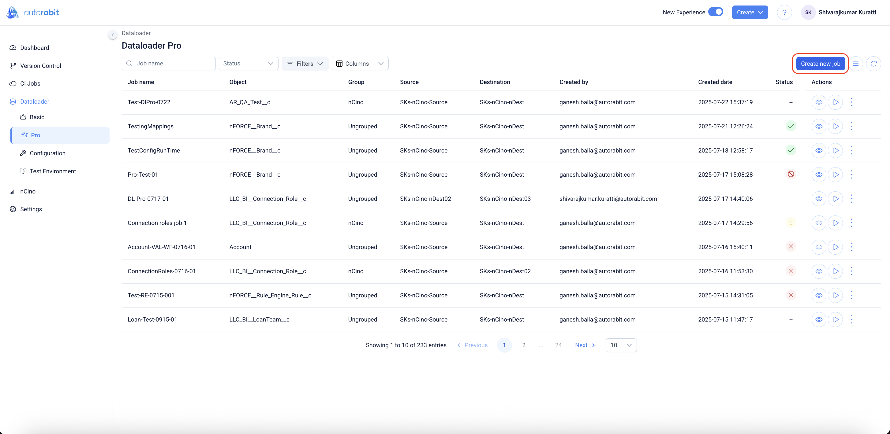Select Configuration in the sidebar

(47, 153)
